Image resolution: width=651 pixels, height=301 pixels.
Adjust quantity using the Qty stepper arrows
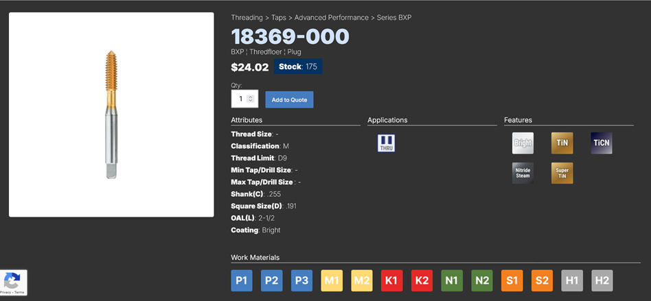tap(251, 99)
